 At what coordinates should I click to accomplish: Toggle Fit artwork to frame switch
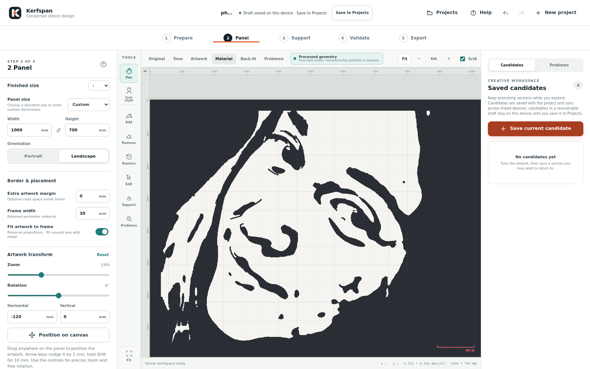(102, 232)
